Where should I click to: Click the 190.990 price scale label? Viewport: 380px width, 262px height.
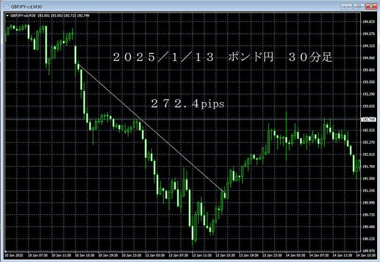(x=368, y=203)
